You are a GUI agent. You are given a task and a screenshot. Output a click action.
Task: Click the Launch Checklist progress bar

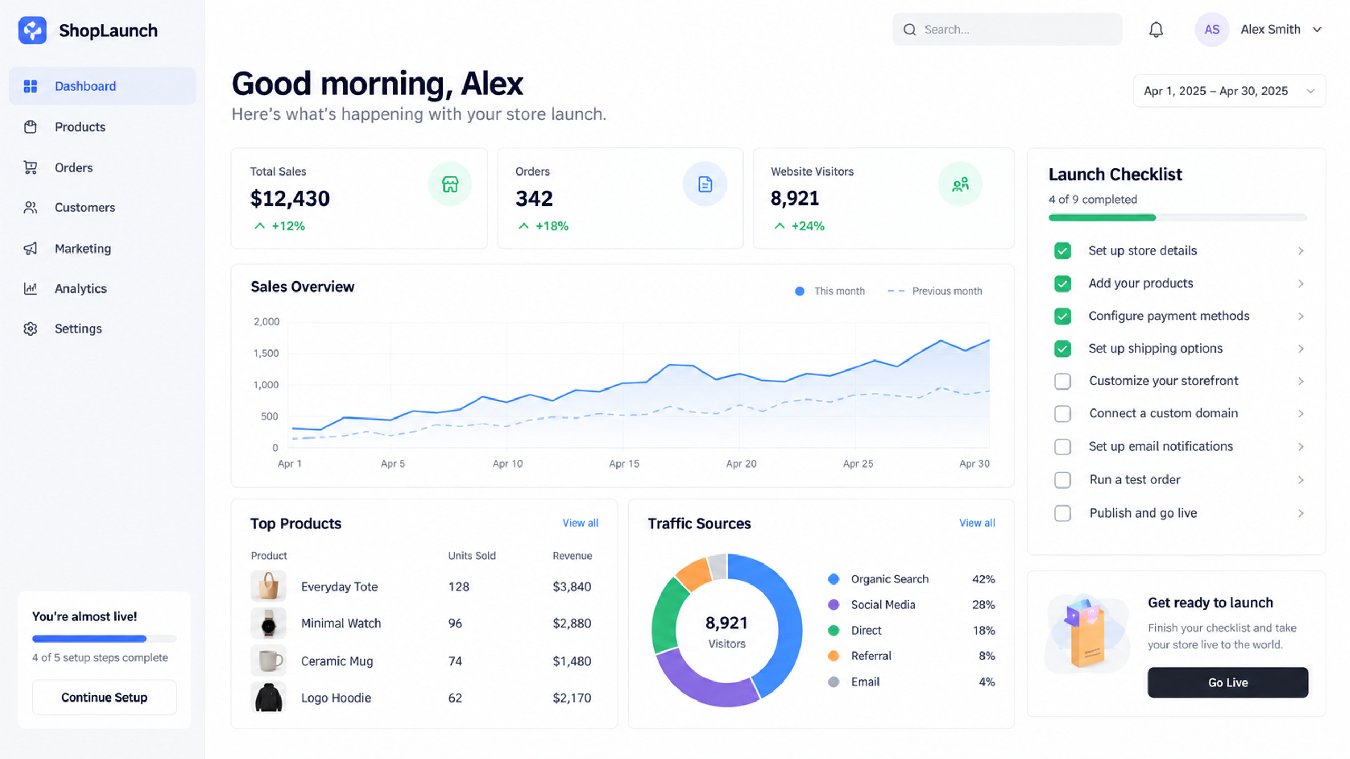[x=1178, y=218]
